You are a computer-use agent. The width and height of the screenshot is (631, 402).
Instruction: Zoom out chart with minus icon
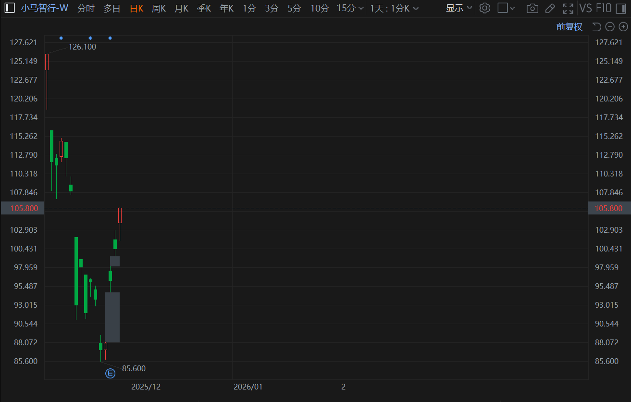(610, 27)
